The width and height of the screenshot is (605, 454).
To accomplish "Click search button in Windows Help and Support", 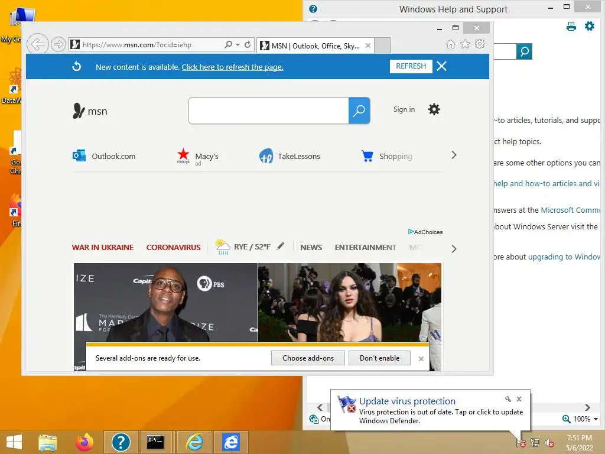I will (525, 51).
